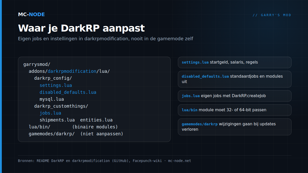Click the text 'startgeld, salaris, regels'
This screenshot has width=308, height=173.
tap(234, 62)
